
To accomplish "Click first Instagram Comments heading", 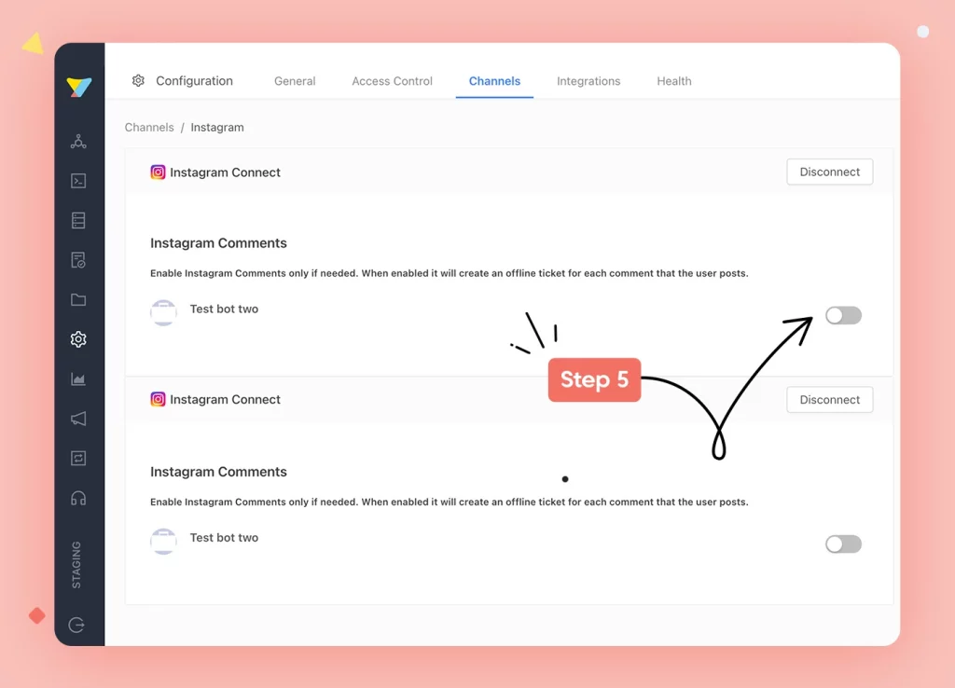I will [x=218, y=243].
